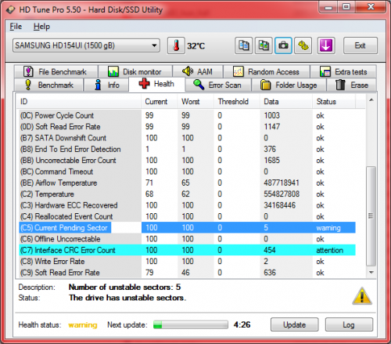The image size is (391, 344).
Task: Open the SAMSUNG HD154UI drive dropdown
Action: point(86,45)
